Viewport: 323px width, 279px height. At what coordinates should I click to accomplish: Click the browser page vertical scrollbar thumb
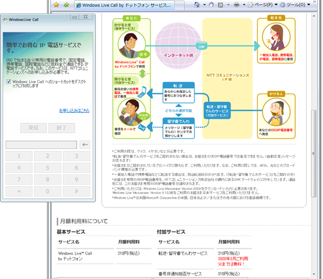tap(314, 153)
